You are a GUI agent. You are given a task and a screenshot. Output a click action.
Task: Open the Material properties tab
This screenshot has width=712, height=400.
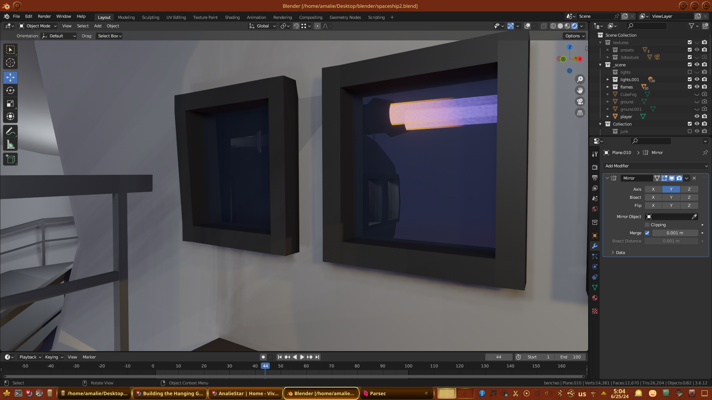[595, 298]
